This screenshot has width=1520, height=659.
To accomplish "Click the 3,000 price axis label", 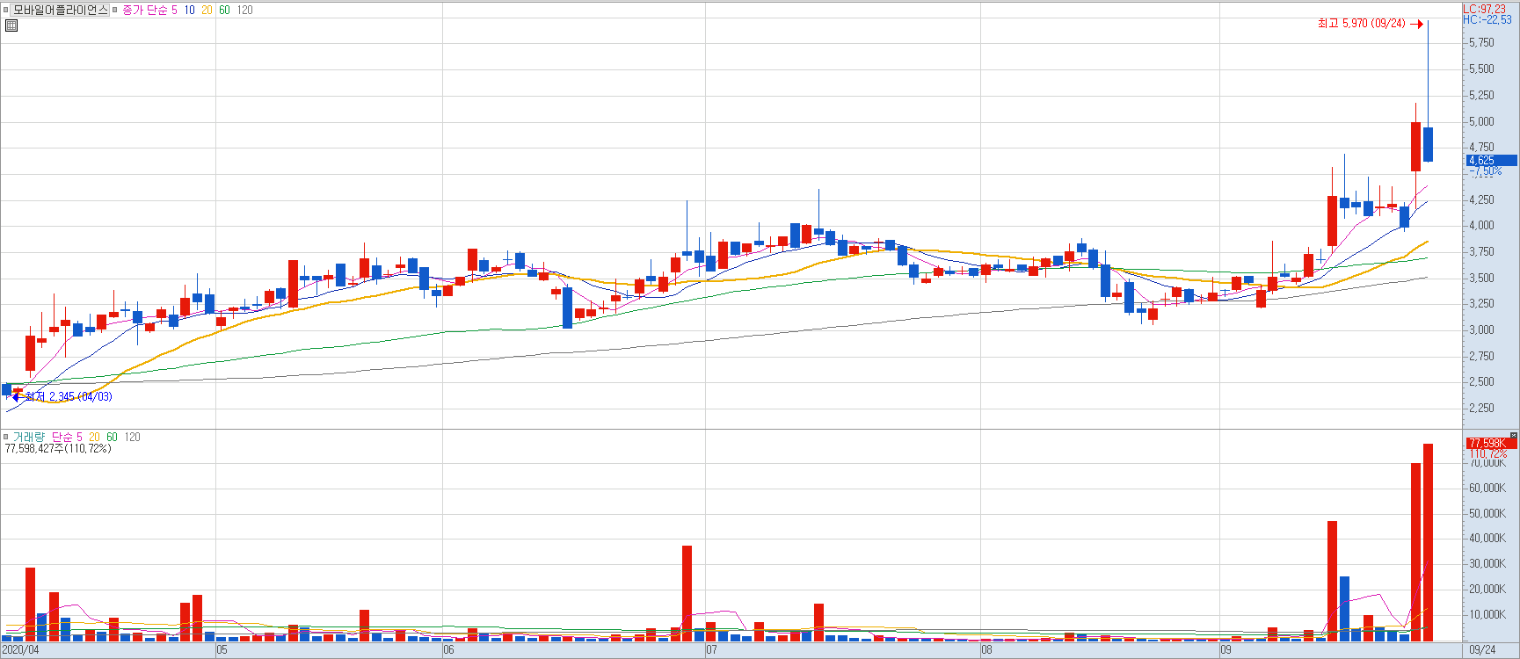I will (x=1481, y=330).
